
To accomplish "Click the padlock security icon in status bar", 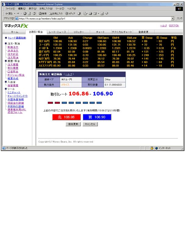I will pyautogui.click(x=152, y=148).
